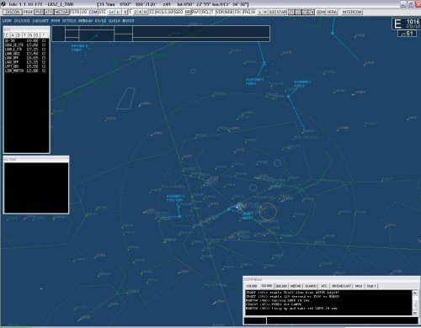
Task: Toggle the FIX display button
Action: point(238,12)
